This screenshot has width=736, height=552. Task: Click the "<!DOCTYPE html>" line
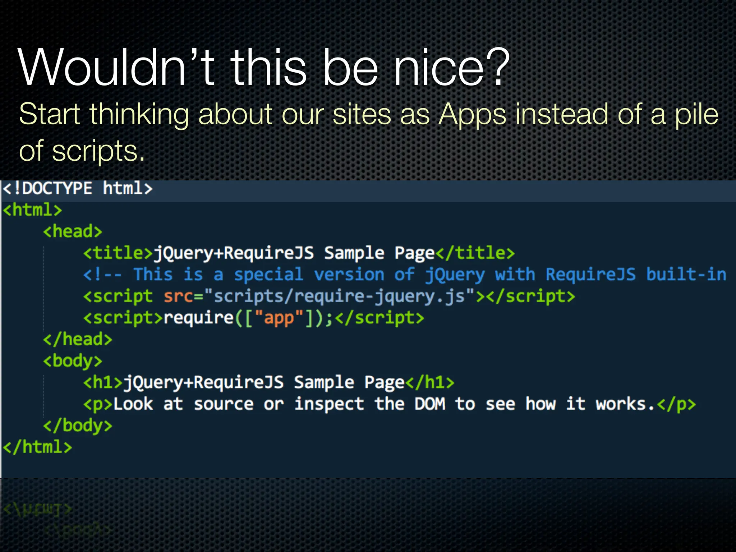coord(78,188)
